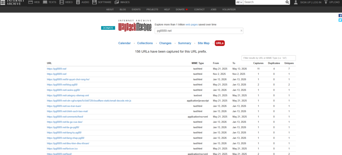Open the bi-quyet-choi-rong-ho URL link
The image size is (342, 155).
click(68, 79)
